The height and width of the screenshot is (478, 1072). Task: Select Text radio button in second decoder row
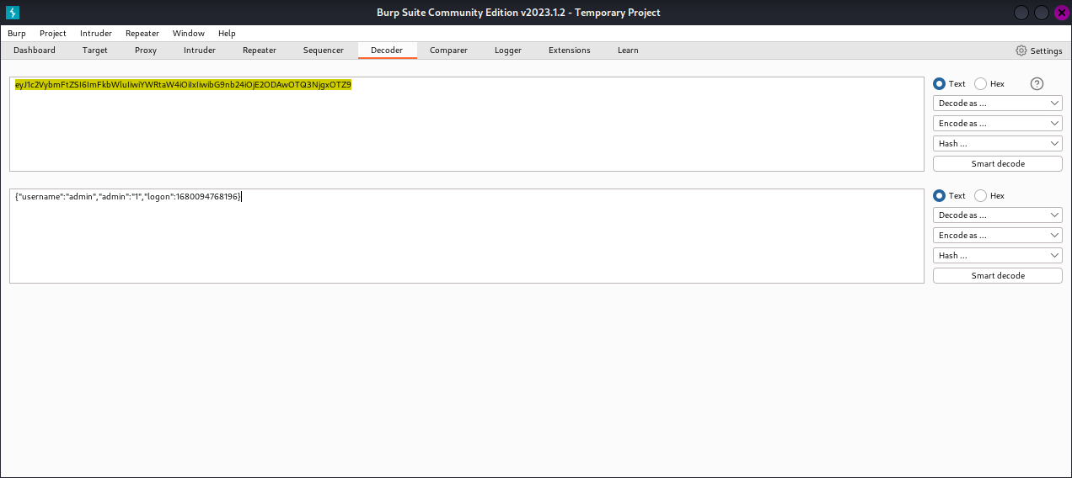coord(939,195)
